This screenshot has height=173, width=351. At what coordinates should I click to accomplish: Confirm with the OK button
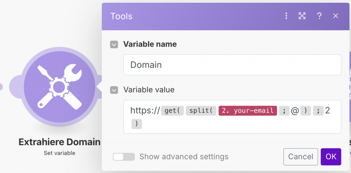331,157
